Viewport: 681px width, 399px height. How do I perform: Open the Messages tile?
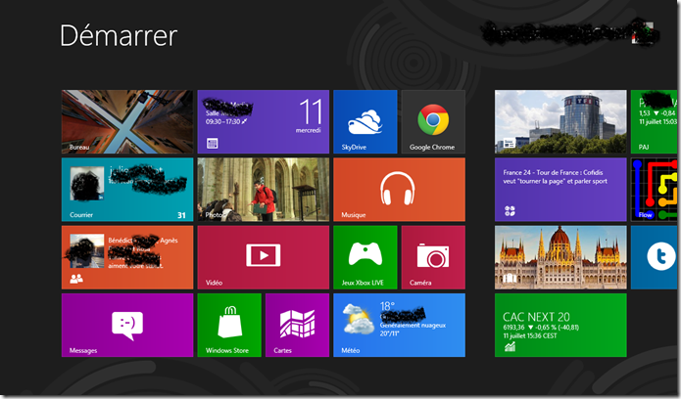point(127,326)
